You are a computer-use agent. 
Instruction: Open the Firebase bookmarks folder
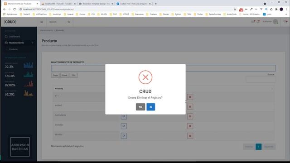pos(151,14)
